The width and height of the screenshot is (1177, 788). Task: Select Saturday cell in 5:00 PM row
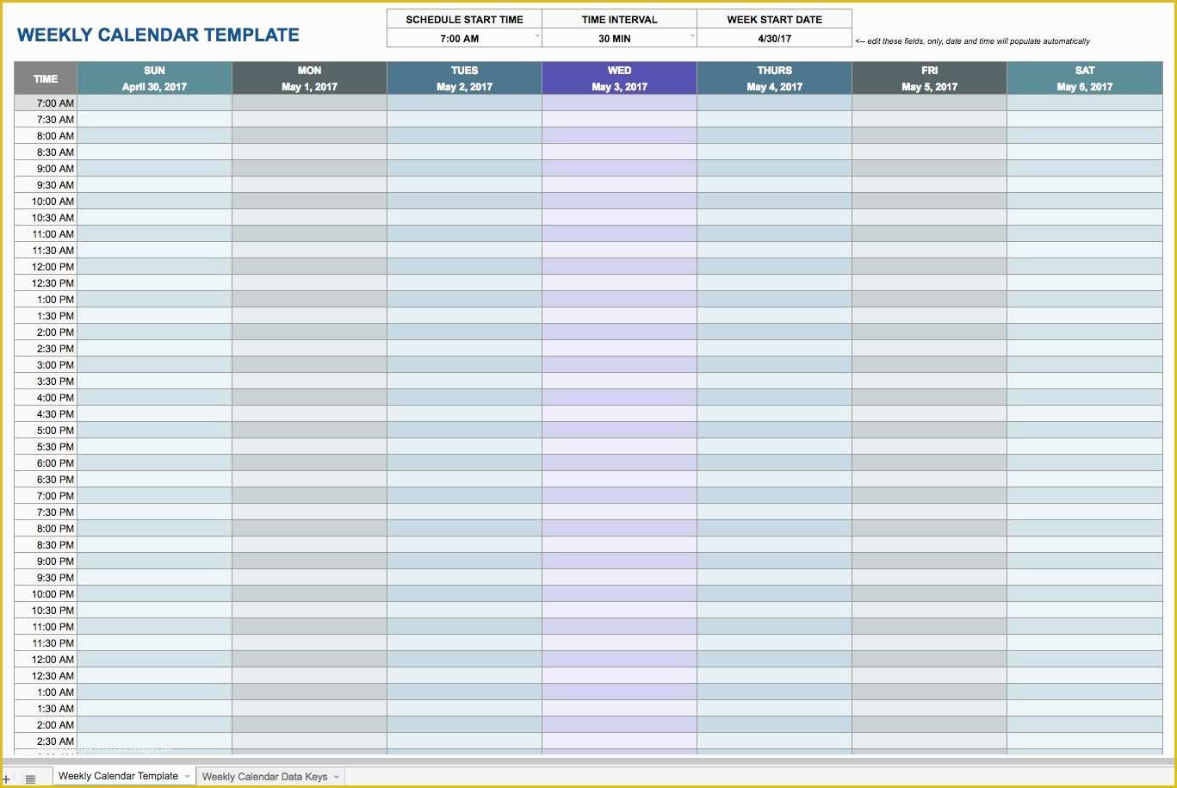(1084, 431)
